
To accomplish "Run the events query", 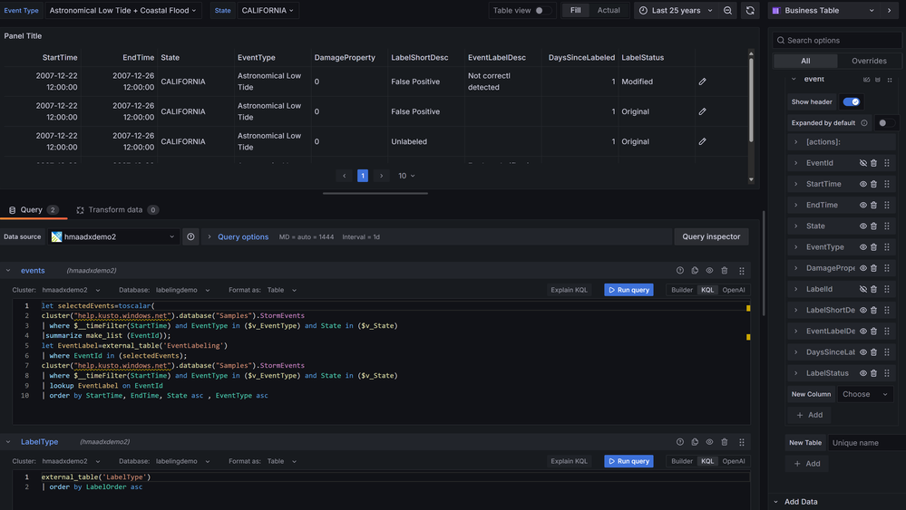I will 628,290.
